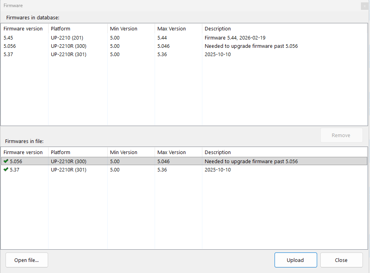Click Platform column header in database list

coord(60,28)
